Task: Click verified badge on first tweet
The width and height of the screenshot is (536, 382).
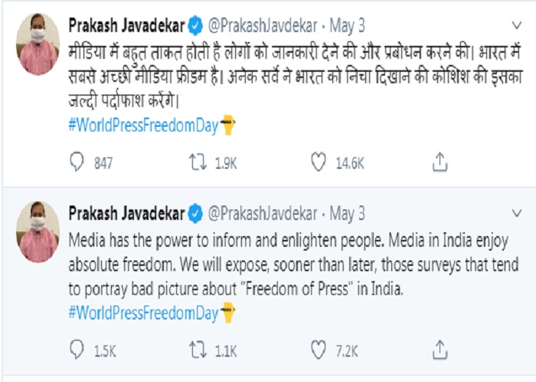Action: point(197,25)
